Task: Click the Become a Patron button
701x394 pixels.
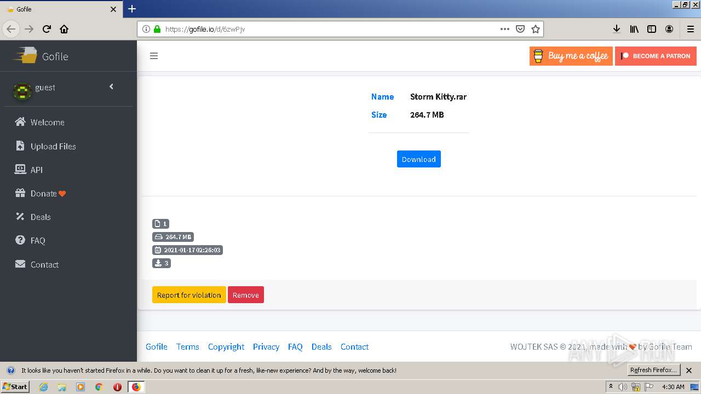Action: coord(656,56)
